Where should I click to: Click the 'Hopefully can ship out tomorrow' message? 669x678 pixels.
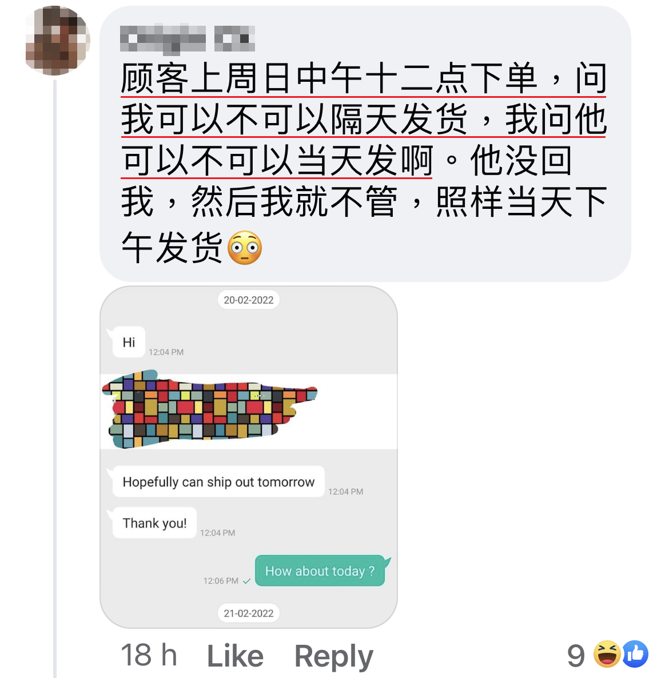tap(218, 482)
